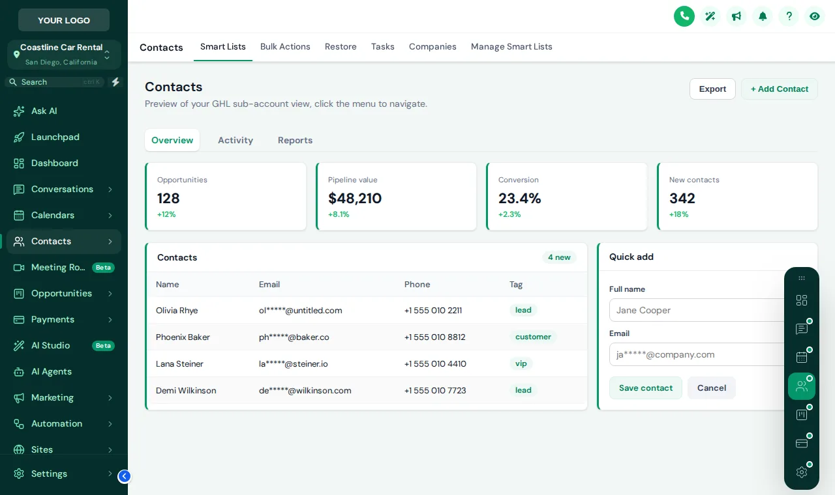Viewport: 835px width, 495px height.
Task: Click the lightning bolt quick actions icon
Action: click(x=115, y=82)
